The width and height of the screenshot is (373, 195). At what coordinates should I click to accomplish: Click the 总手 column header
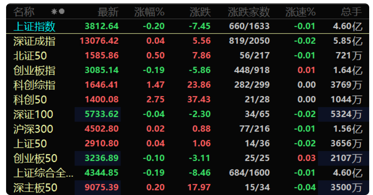(351, 12)
